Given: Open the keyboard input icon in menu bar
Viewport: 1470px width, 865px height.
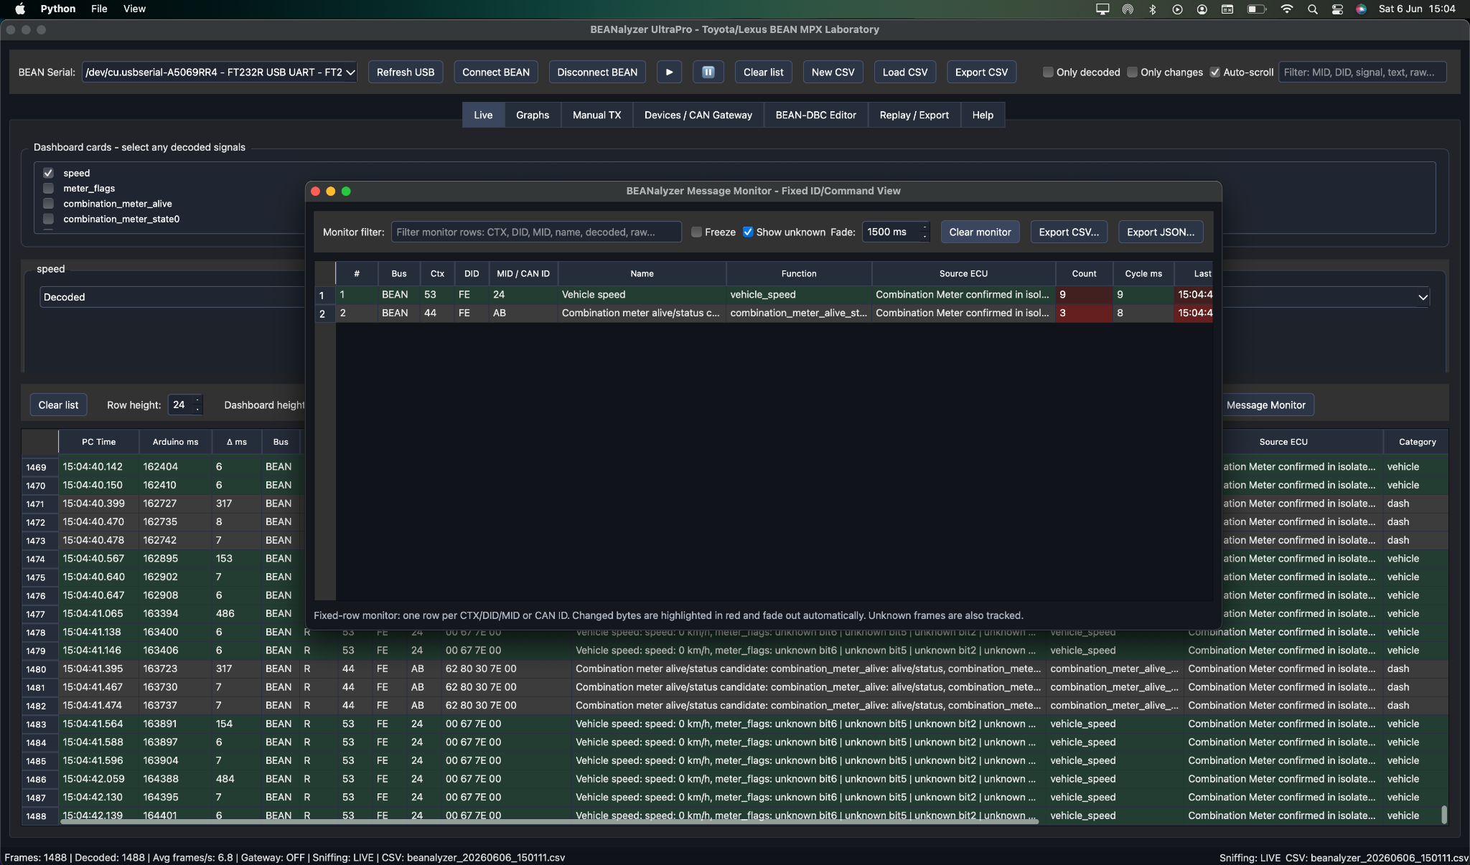Looking at the screenshot, I should tap(1227, 9).
